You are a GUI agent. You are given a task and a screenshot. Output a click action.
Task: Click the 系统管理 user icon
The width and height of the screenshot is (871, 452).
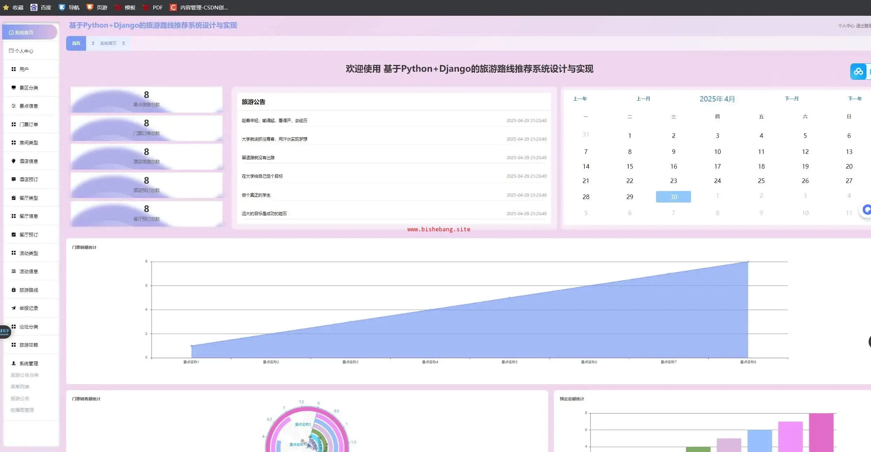13,363
